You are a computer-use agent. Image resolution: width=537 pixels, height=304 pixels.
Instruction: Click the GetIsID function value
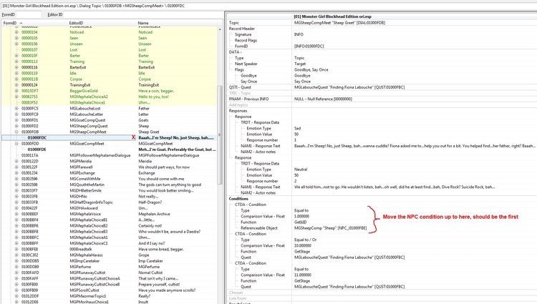(x=300, y=222)
